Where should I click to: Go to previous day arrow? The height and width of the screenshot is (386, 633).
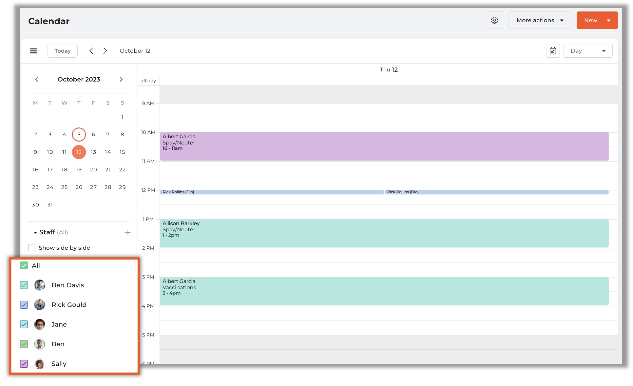click(x=91, y=51)
